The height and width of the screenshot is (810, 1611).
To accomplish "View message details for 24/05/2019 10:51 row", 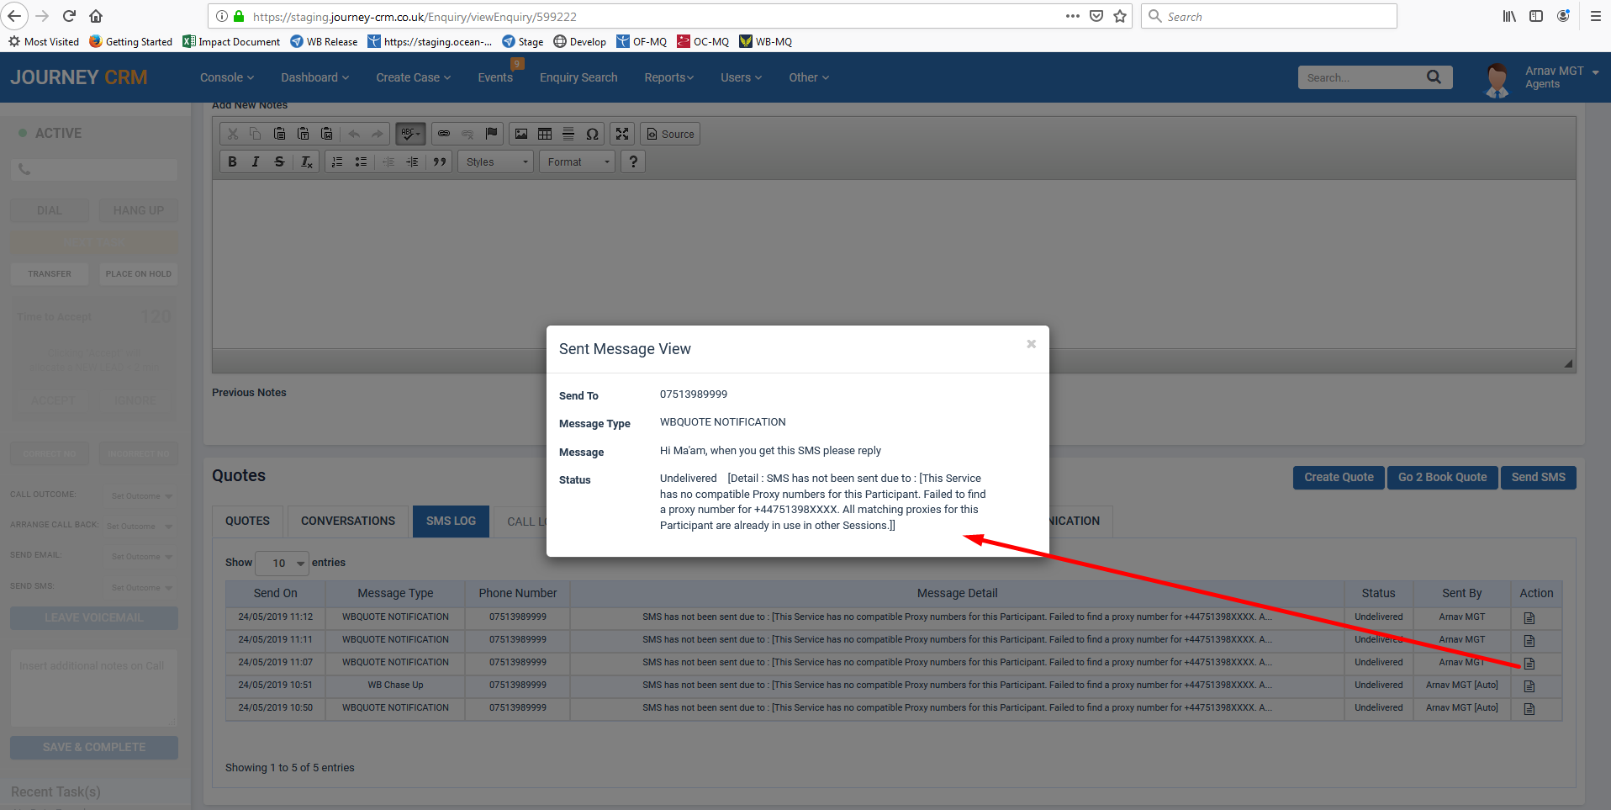I will 1529,686.
